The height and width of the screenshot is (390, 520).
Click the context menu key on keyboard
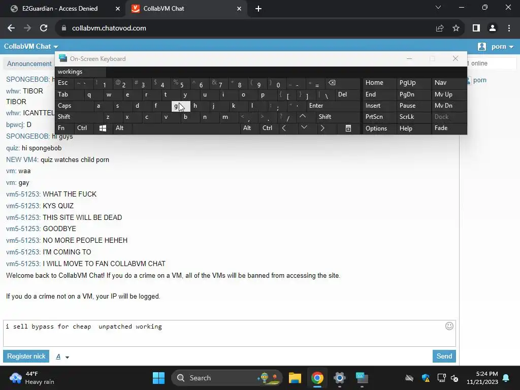348,128
